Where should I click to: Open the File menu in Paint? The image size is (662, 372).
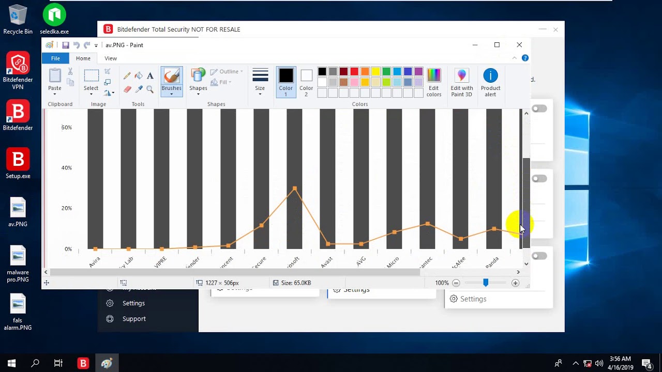coord(55,58)
